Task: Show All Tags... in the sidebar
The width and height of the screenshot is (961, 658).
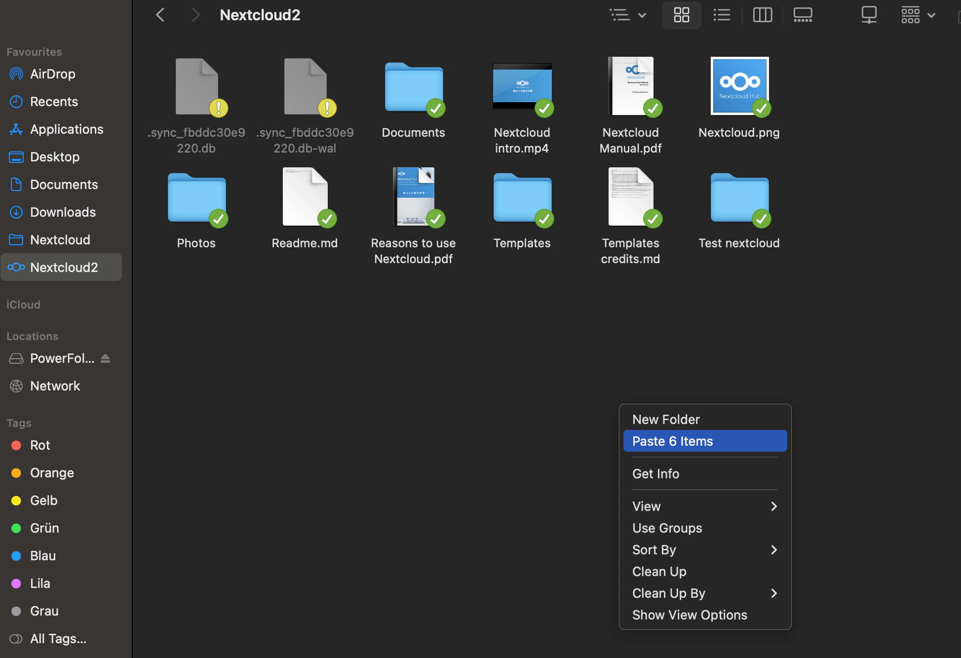Action: (x=61, y=639)
